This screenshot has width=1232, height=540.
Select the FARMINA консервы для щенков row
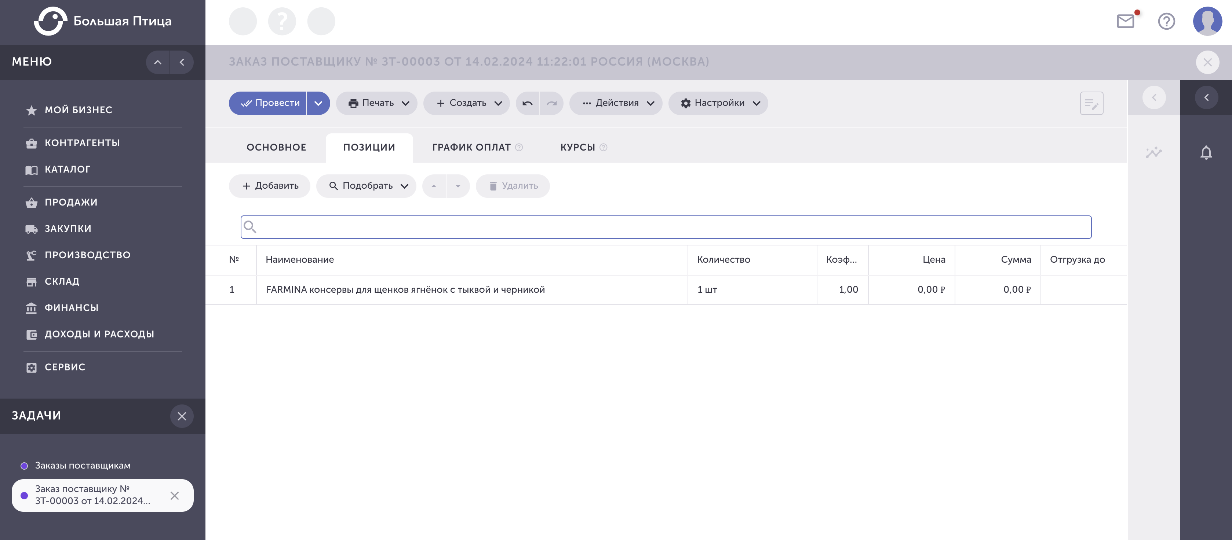coord(666,290)
